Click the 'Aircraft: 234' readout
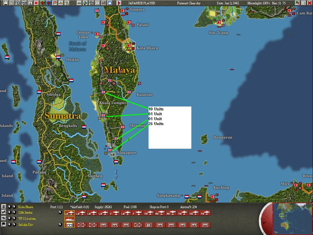Screen dimensions: 313x235 tap(188, 207)
